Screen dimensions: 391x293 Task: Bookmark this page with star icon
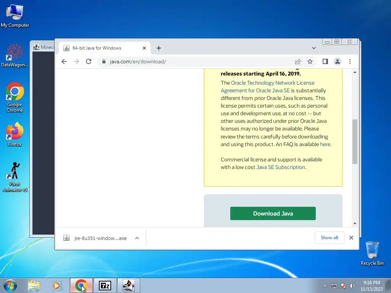pos(310,61)
